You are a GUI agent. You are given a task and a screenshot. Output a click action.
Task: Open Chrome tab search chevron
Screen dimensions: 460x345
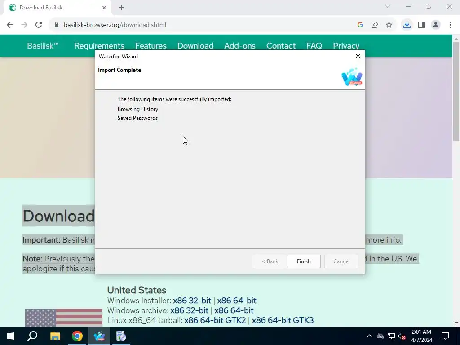coord(388,6)
